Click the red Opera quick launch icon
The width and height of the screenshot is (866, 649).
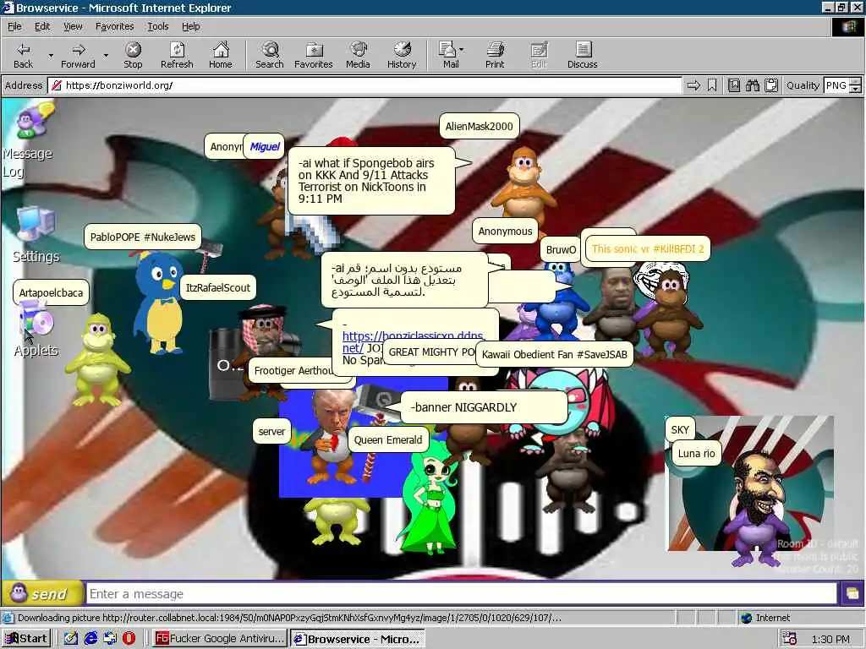click(x=129, y=639)
